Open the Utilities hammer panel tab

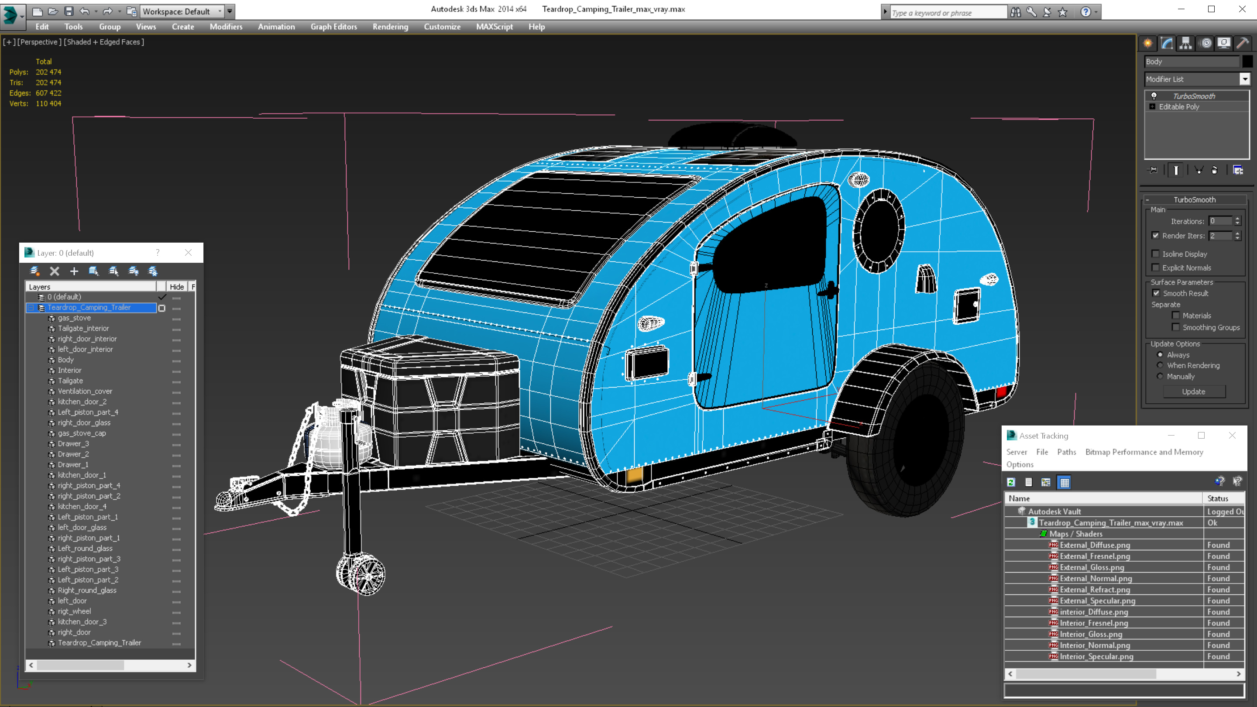(1242, 44)
